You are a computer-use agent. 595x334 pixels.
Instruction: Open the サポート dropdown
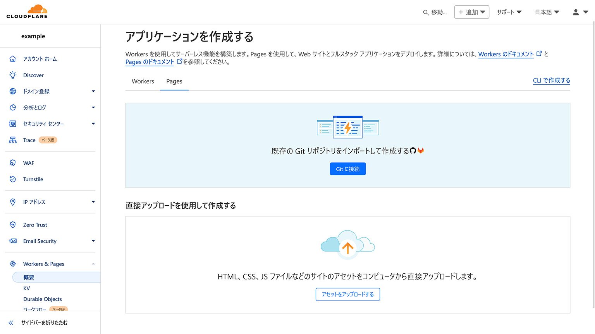click(509, 12)
